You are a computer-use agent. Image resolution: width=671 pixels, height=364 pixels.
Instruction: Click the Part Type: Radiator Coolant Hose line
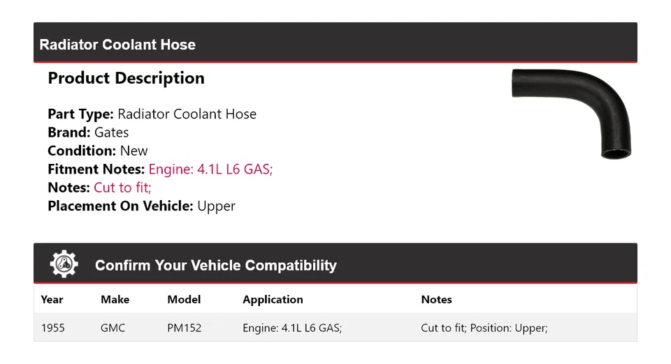pyautogui.click(x=152, y=114)
